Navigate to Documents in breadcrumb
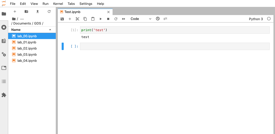This screenshot has width=275, height=134. pyautogui.click(x=22, y=23)
